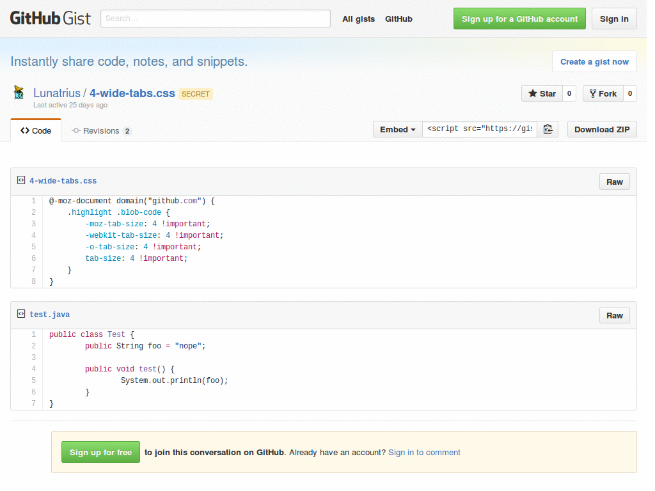This screenshot has height=491, width=655.
Task: Click the fork icon on the Fork button
Action: click(592, 93)
